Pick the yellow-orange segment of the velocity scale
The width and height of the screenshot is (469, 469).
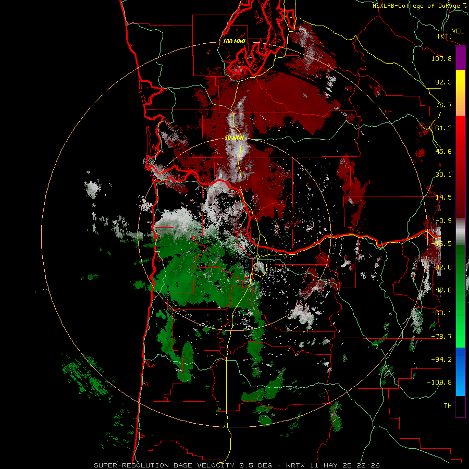tap(460, 93)
